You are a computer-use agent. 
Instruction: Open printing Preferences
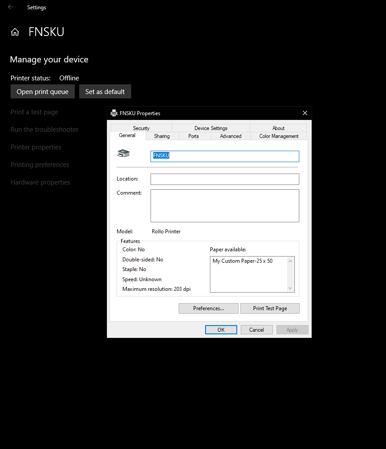tap(208, 308)
